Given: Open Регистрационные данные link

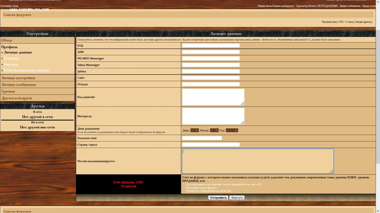Looking at the screenshot, I should [x=27, y=70].
